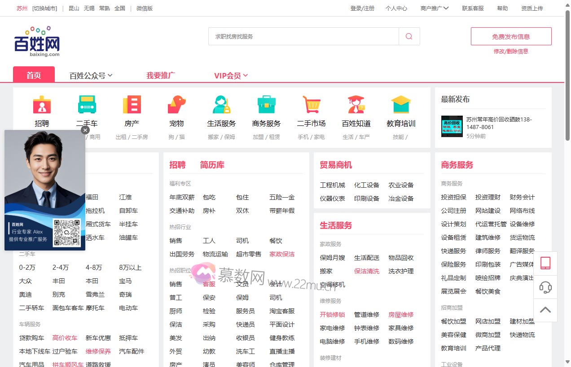571x367 pixels.
Task: Select the 生活服务 category icon
Action: (221, 104)
